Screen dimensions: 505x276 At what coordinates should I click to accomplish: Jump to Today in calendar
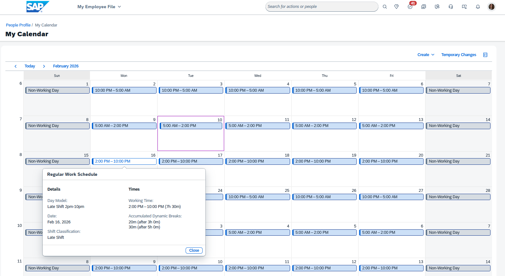pyautogui.click(x=30, y=66)
